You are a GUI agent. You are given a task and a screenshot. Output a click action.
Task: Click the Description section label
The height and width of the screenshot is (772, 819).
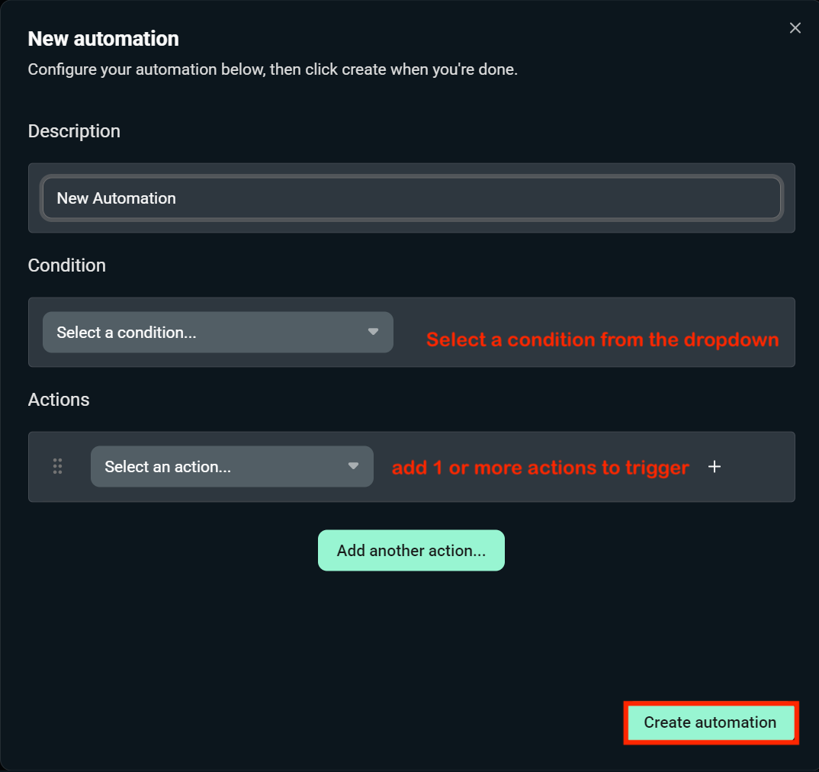pyautogui.click(x=74, y=131)
